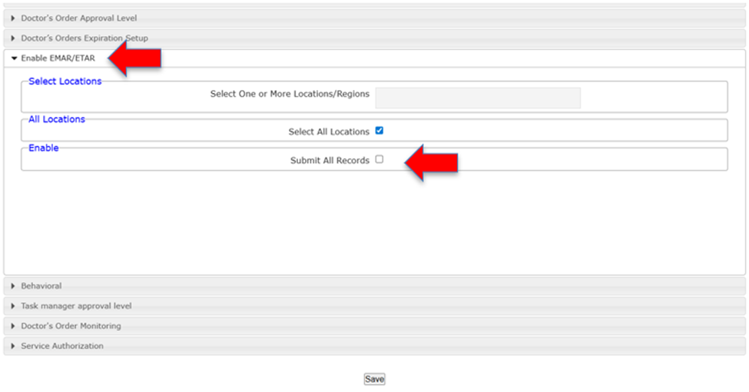The image size is (749, 392).
Task: Click the Save button
Action: pos(375,379)
